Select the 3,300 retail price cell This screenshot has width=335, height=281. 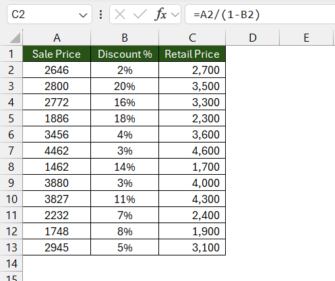point(192,102)
